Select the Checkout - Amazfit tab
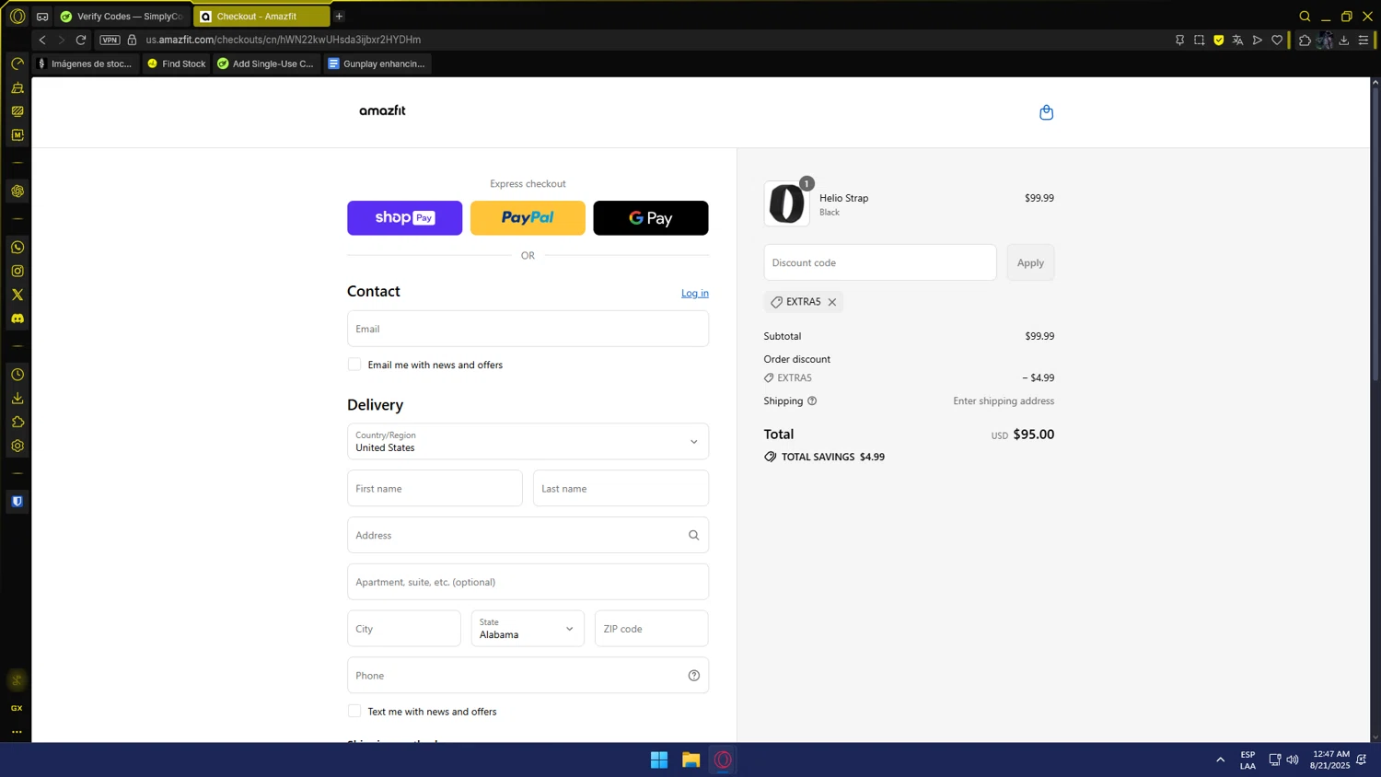The width and height of the screenshot is (1381, 777). [x=261, y=16]
